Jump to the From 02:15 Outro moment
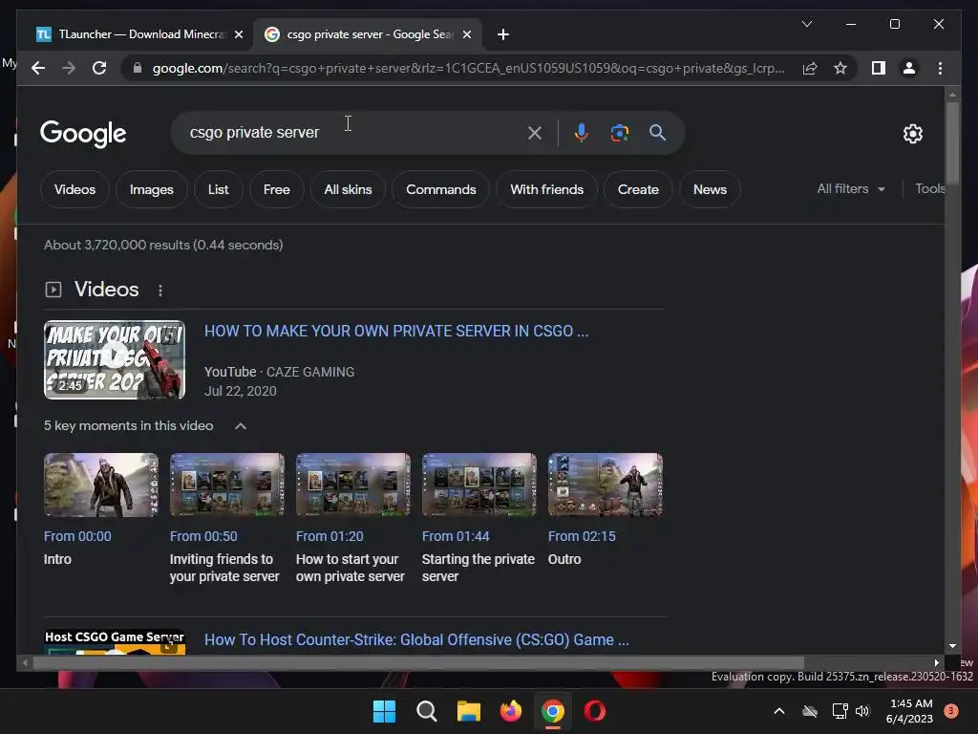 (x=582, y=536)
